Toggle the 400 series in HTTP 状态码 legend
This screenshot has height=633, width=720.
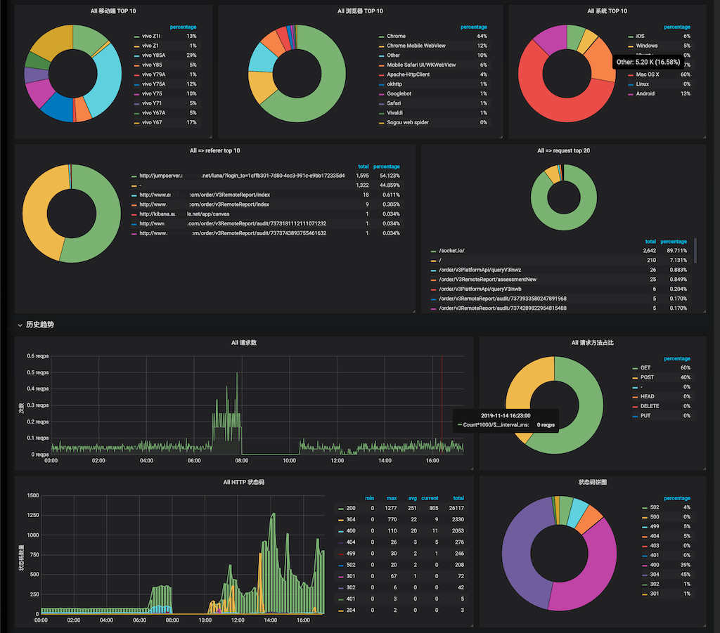351,531
